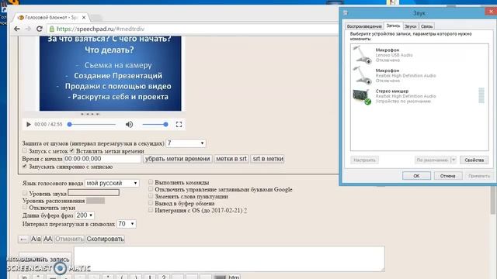This screenshot has height=279, width=497.
Task: Confirm the Звук dialog with OK
Action: pos(416,176)
